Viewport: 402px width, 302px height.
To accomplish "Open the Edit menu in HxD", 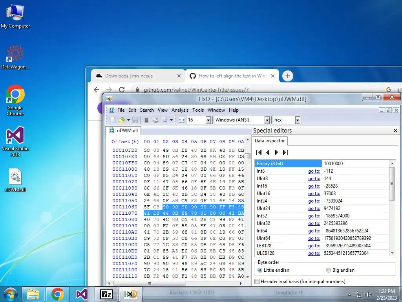I will 132,110.
